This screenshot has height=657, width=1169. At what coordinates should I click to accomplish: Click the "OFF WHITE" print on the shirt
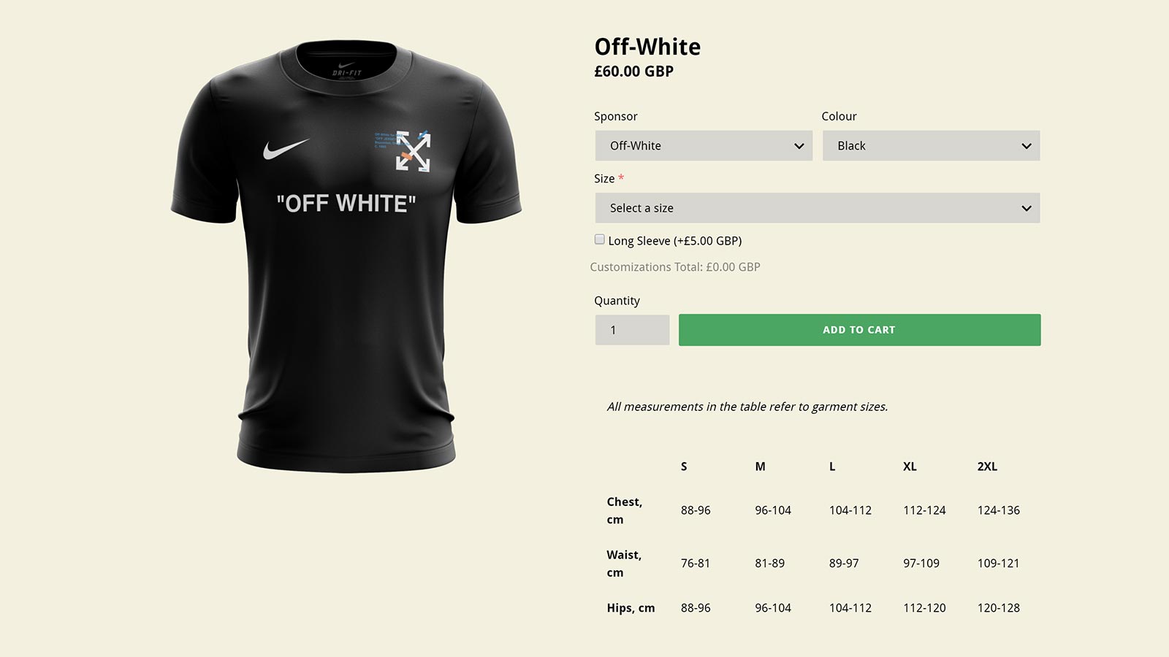(x=346, y=204)
